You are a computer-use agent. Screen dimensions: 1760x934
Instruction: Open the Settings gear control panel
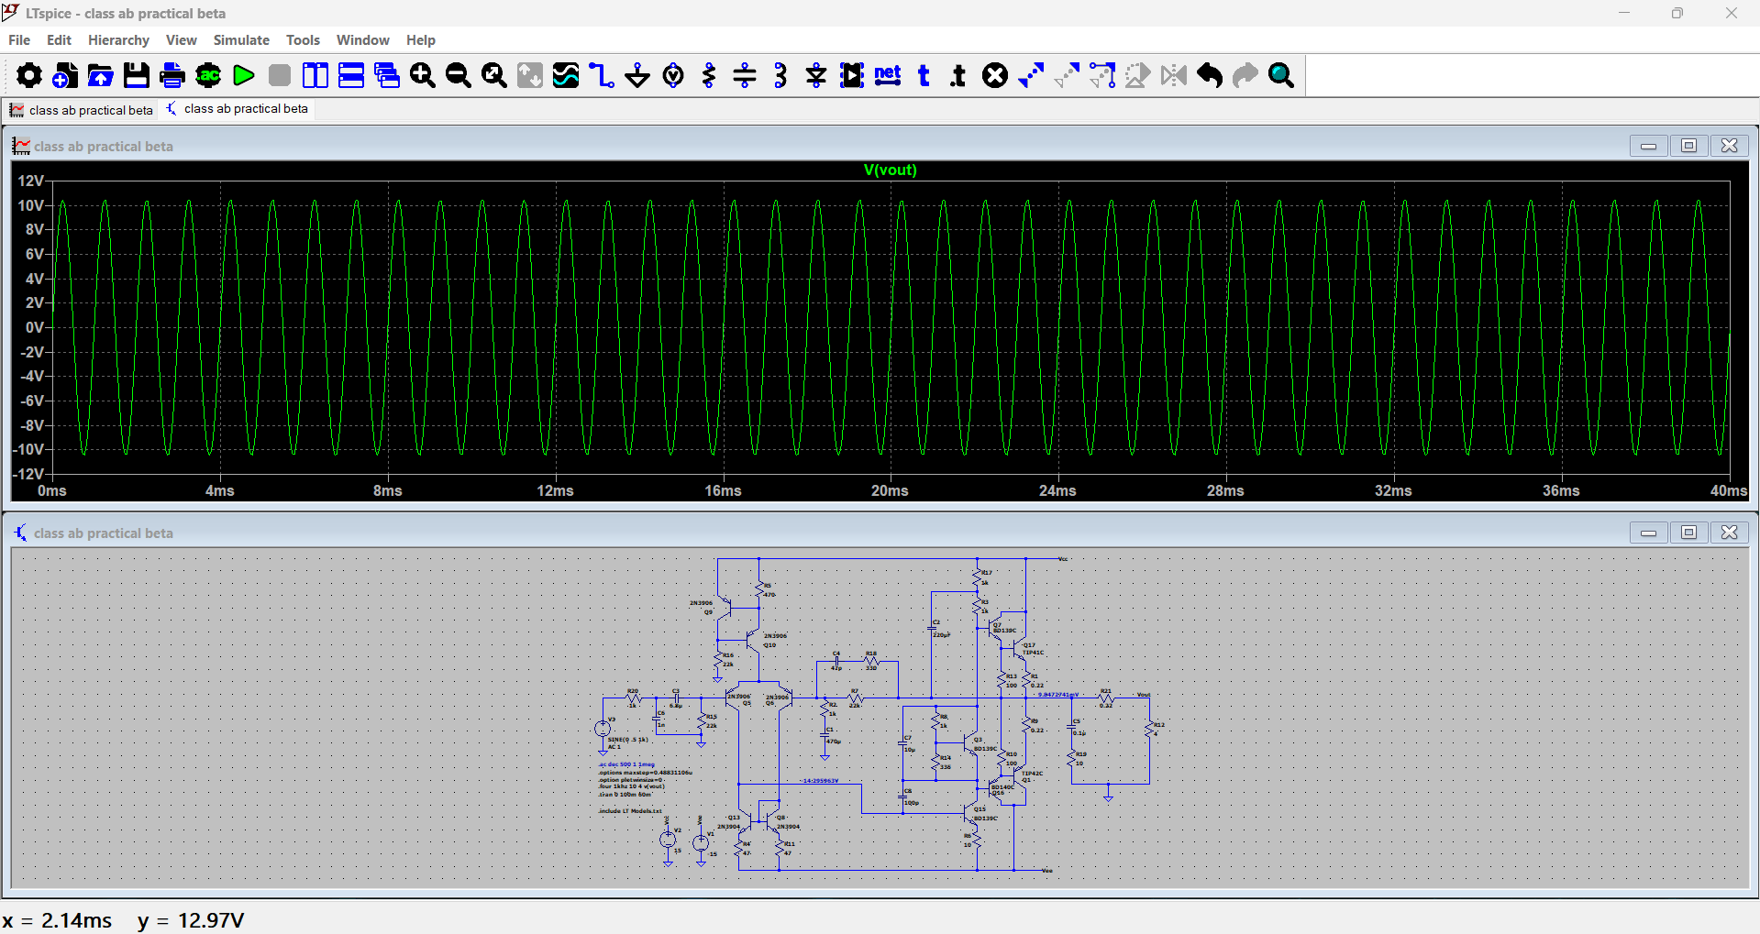pyautogui.click(x=28, y=75)
